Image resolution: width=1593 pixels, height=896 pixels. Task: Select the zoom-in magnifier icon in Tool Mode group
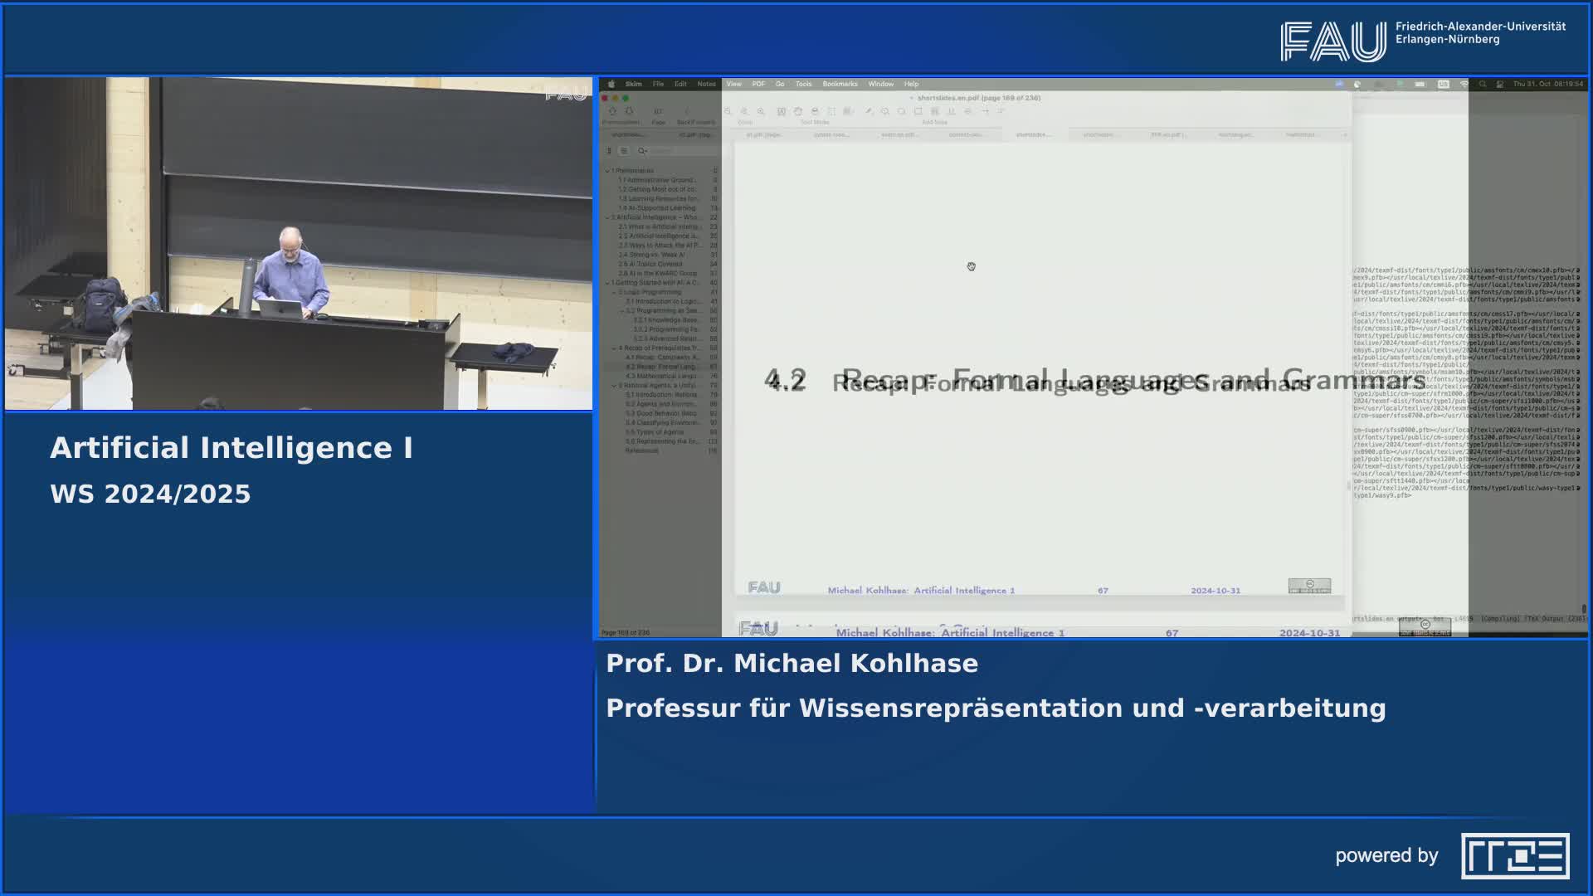pos(760,110)
